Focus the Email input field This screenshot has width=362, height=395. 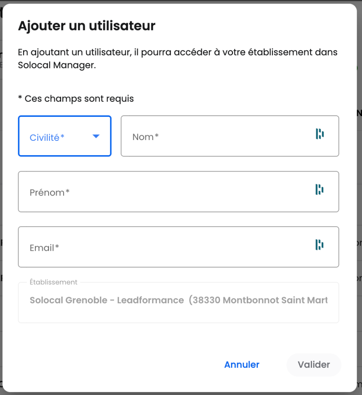coord(163,247)
